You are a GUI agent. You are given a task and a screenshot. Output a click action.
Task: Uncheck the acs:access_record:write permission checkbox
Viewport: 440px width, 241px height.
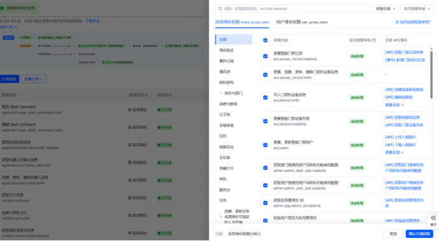tap(265, 75)
